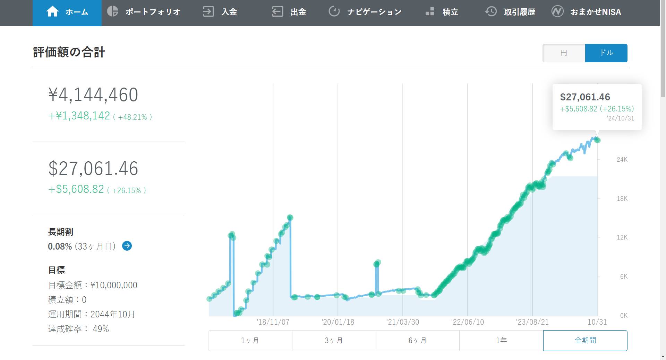Click +$5,608.82 gain in left panel
The image size is (666, 360).
click(x=76, y=189)
